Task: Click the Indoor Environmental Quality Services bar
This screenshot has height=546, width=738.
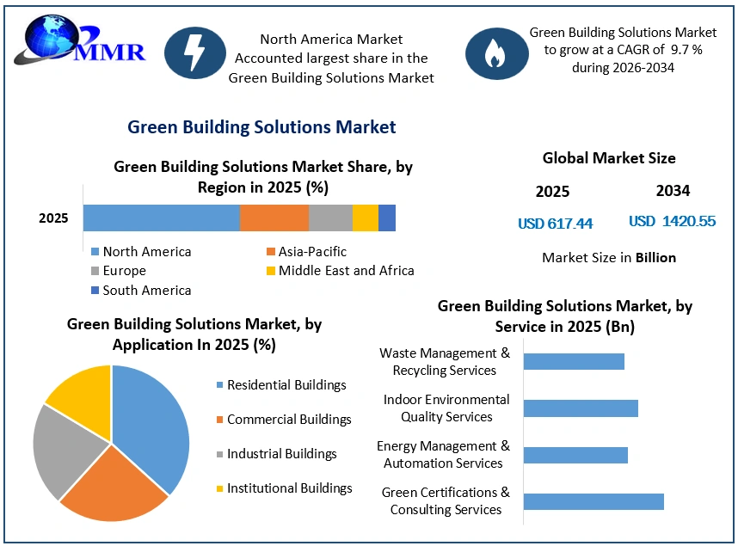Action: coord(581,408)
